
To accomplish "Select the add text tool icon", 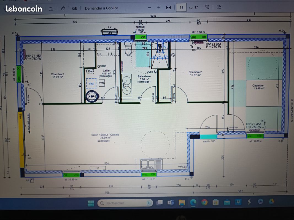I will [51, 9].
